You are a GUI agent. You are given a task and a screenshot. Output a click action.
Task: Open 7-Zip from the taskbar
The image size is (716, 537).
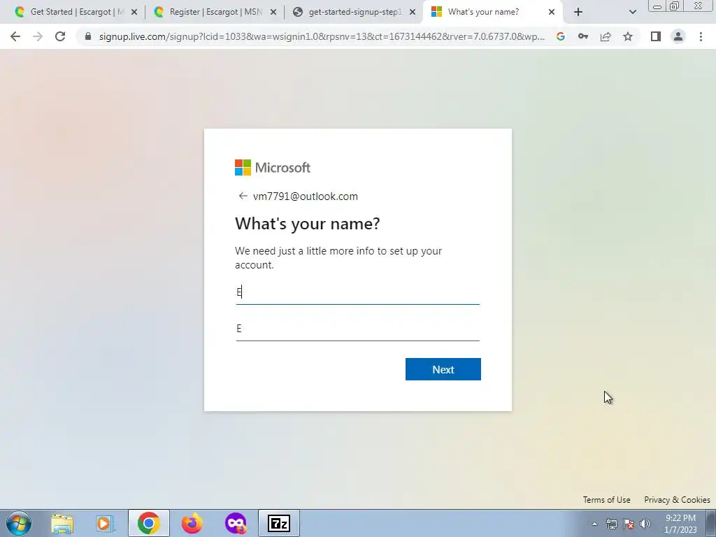279,523
